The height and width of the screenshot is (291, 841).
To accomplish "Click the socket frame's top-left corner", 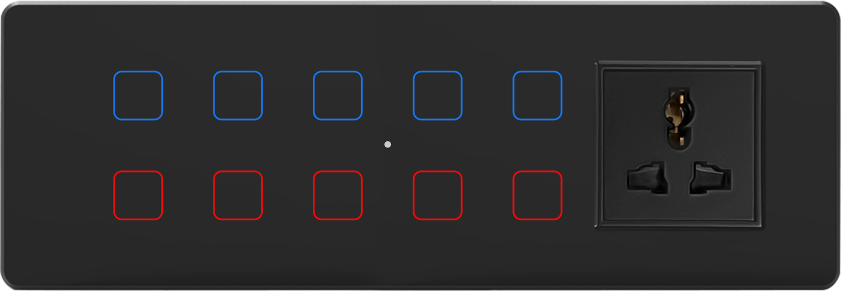I will (x=599, y=65).
